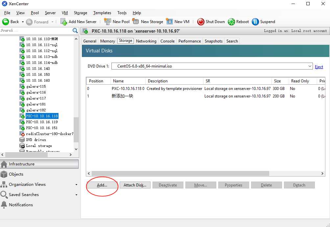Image resolution: width=330 pixels, height=227 pixels.
Task: Switch to the Console tab
Action: [167, 41]
